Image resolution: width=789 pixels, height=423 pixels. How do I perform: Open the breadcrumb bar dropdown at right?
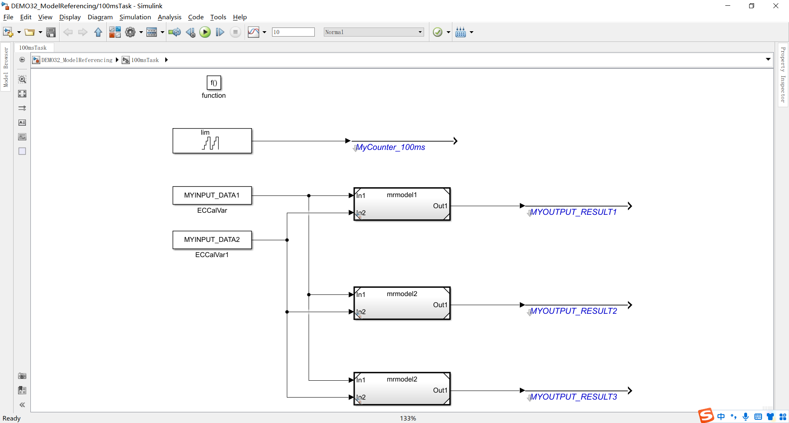coord(768,60)
